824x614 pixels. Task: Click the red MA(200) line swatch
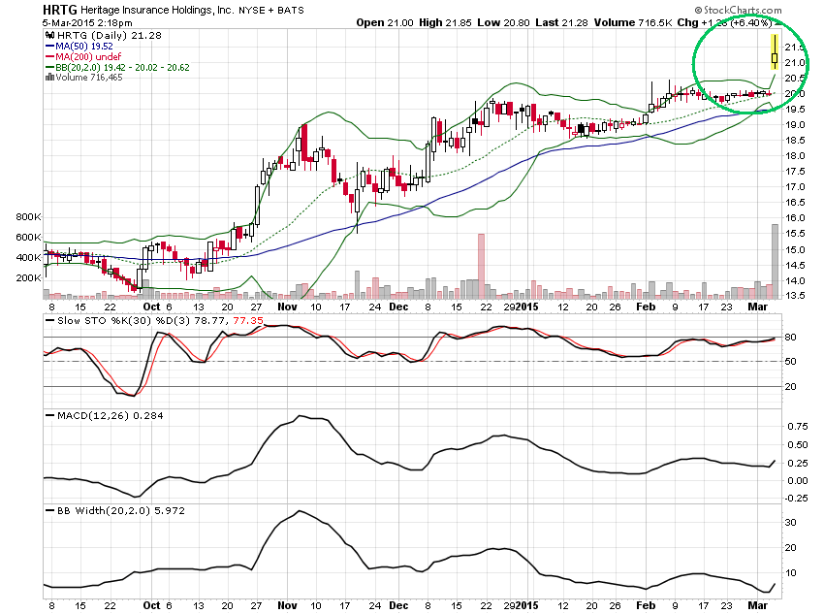pos(49,57)
